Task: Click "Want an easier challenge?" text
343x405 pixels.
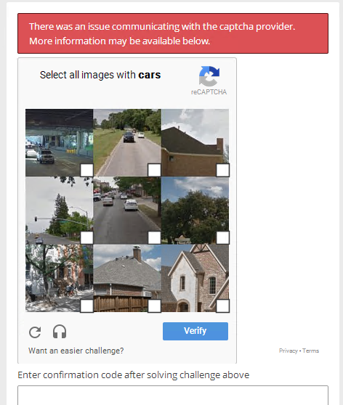Action: [76, 351]
